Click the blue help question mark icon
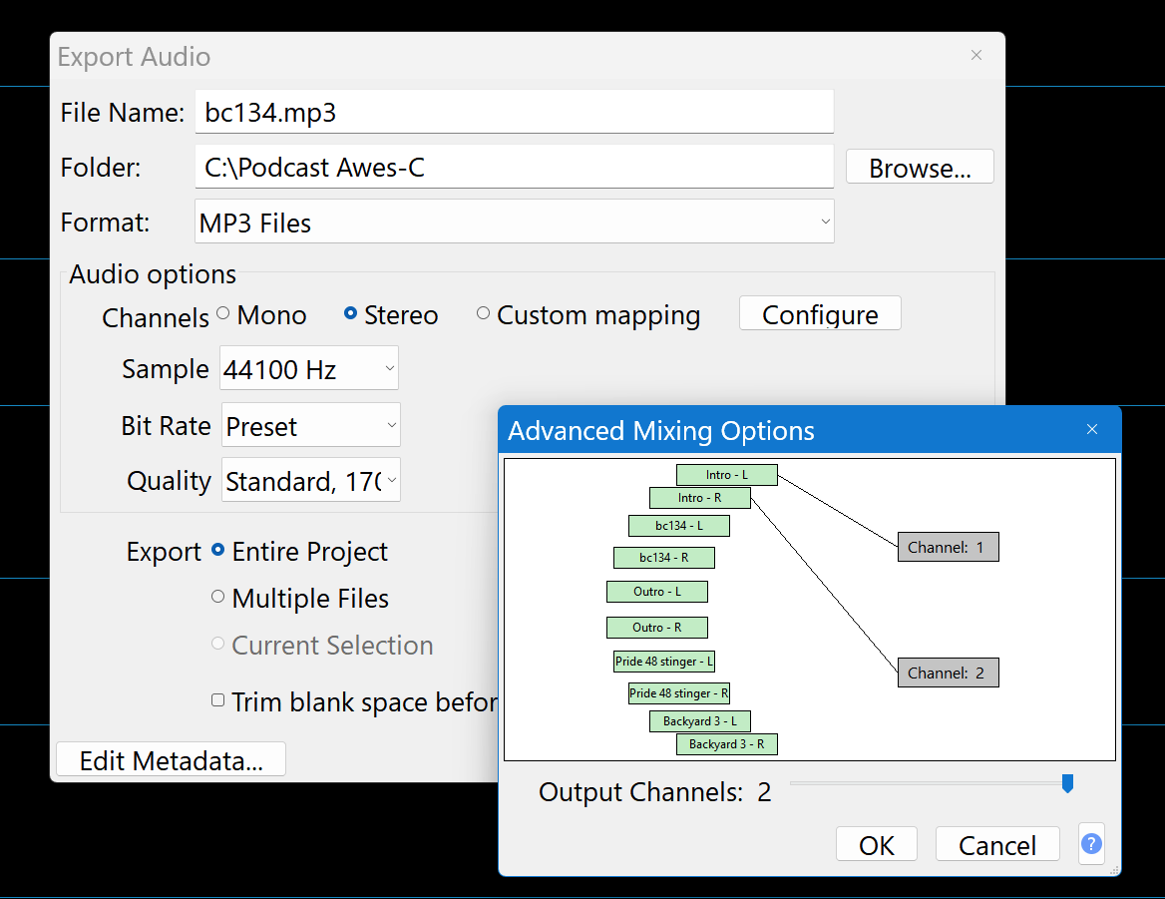Viewport: 1165px width, 899px height. [x=1091, y=844]
